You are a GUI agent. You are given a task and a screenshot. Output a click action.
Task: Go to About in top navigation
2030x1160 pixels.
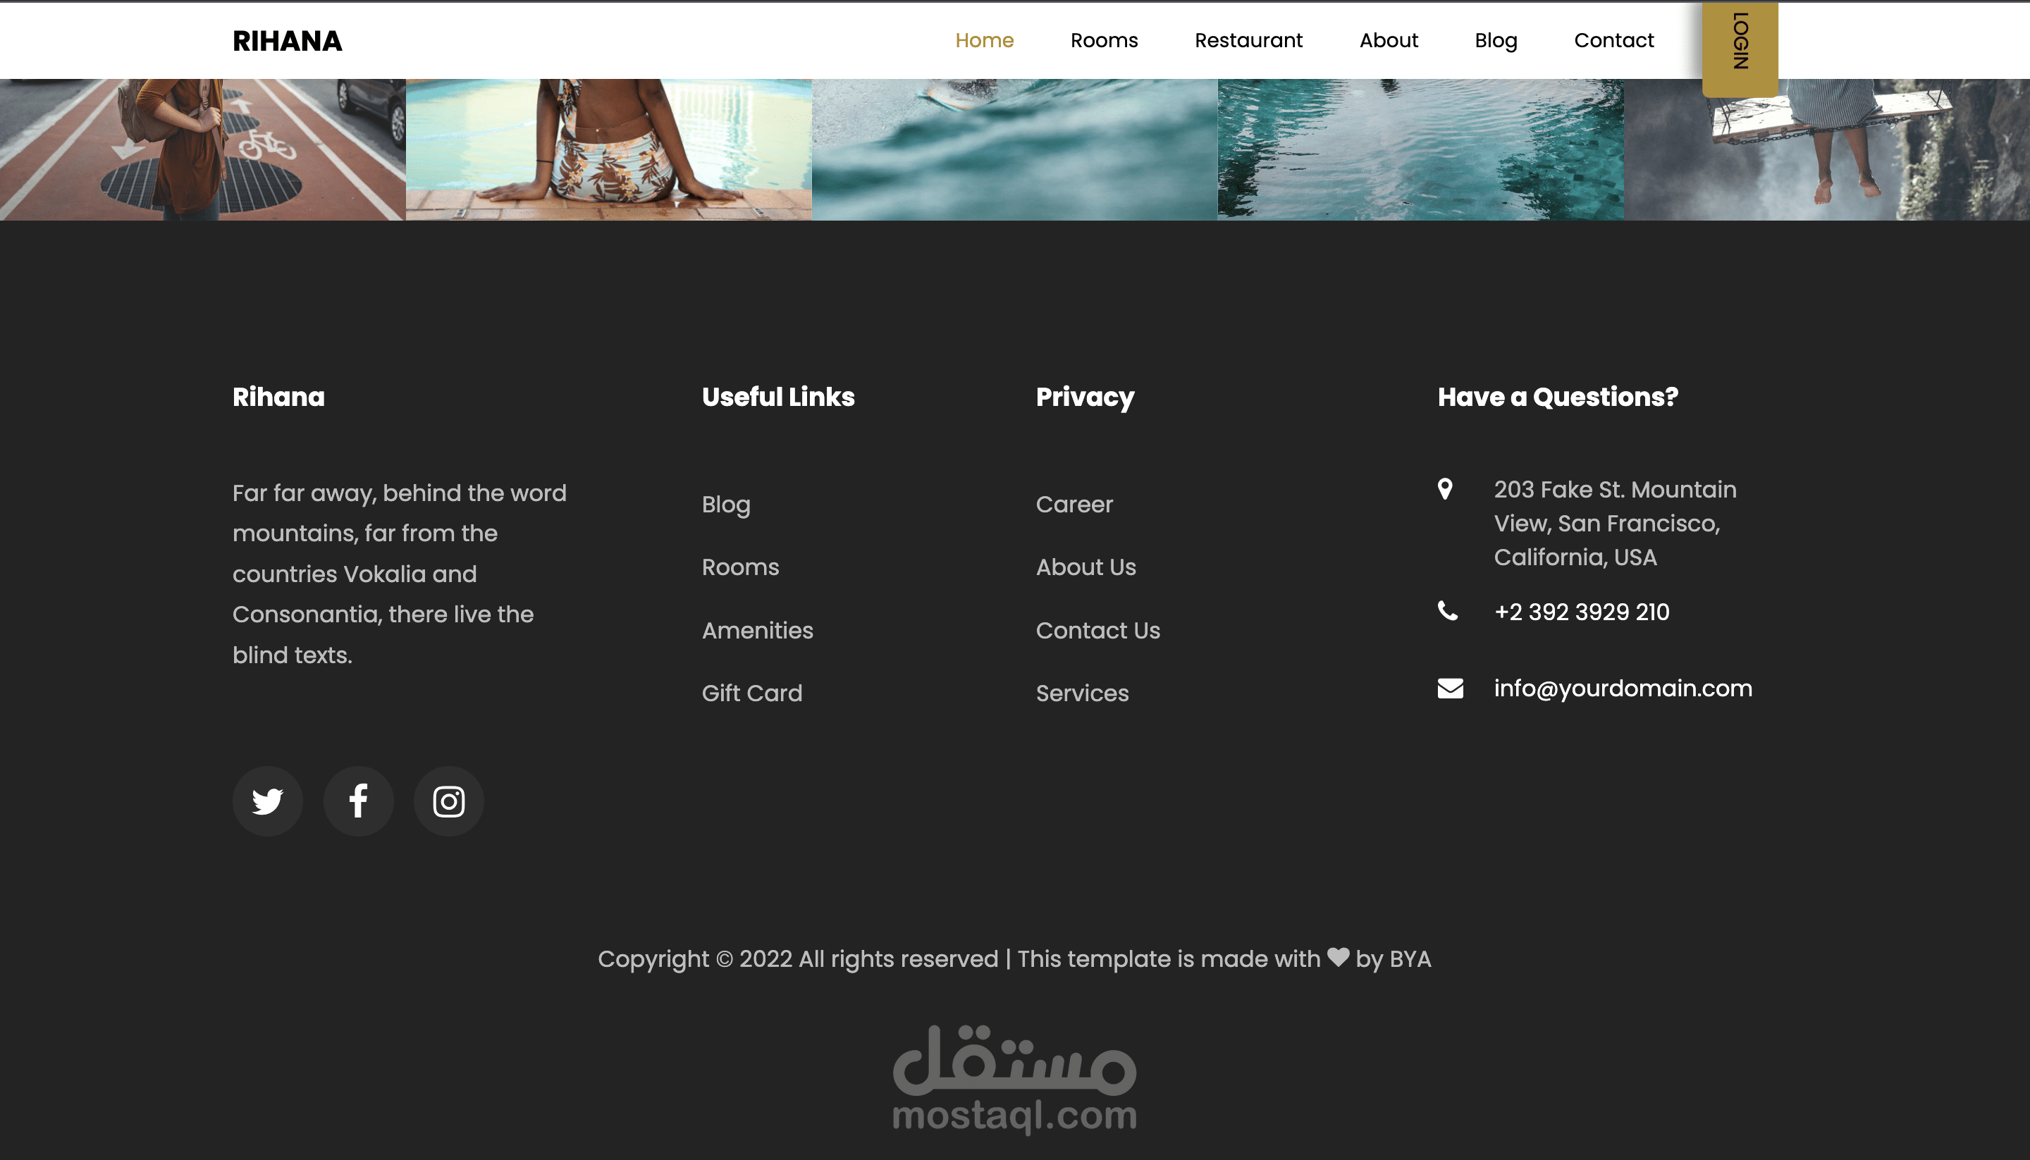pos(1388,41)
